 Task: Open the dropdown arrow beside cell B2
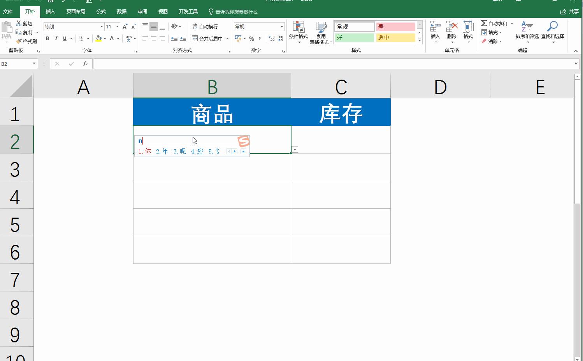pos(295,149)
